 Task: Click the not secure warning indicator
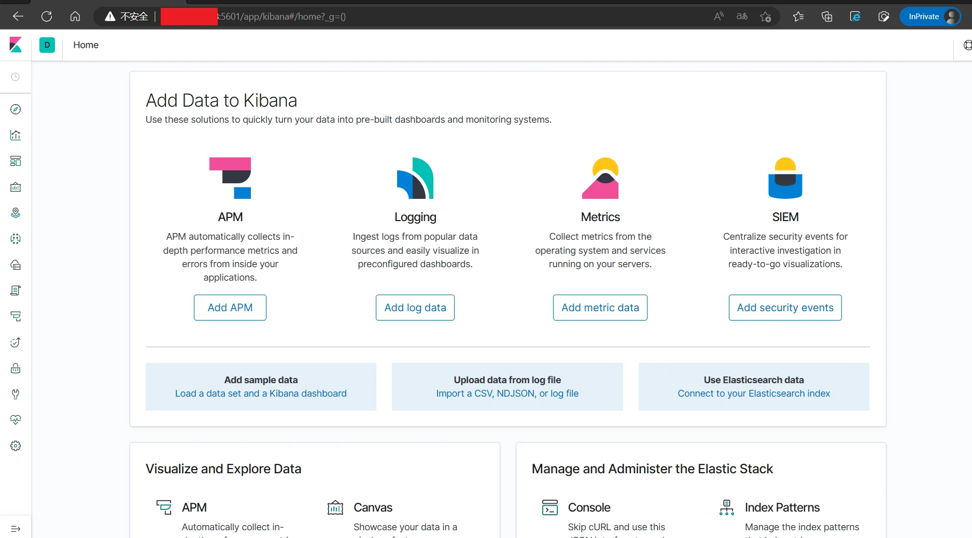coord(126,17)
